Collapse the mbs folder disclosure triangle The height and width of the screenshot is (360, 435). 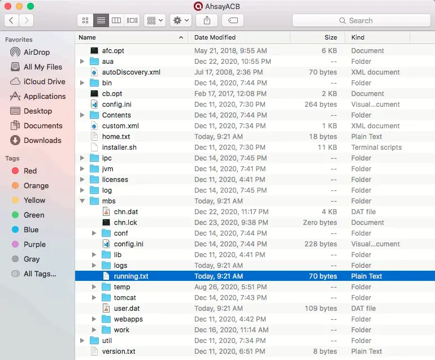click(x=82, y=201)
